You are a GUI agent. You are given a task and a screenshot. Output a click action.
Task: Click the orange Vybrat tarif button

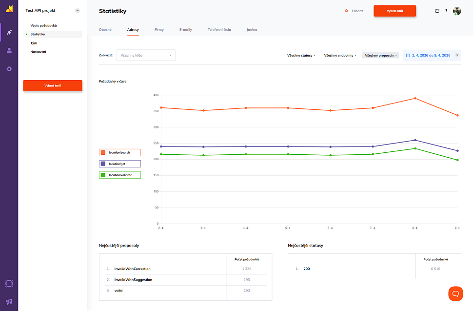tap(395, 10)
